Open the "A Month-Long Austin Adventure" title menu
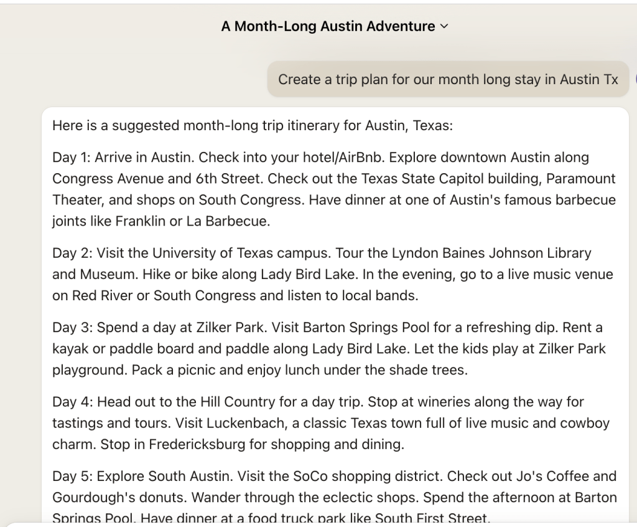This screenshot has height=527, width=637. (x=328, y=27)
